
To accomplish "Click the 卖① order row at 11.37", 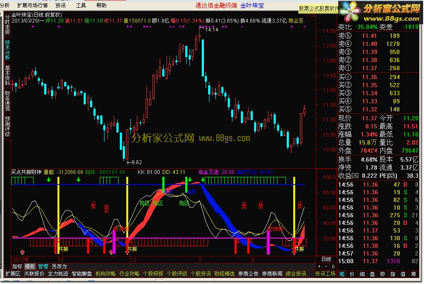I will click(378, 68).
